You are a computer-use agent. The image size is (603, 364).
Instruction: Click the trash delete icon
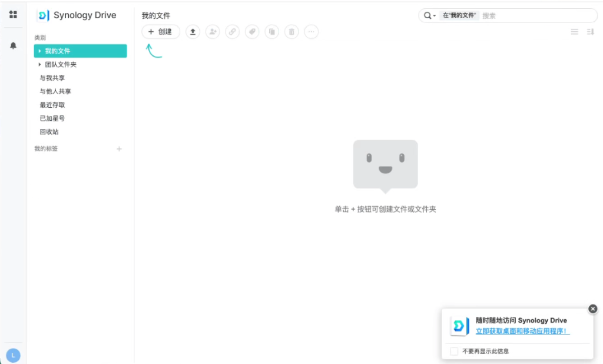pos(291,32)
